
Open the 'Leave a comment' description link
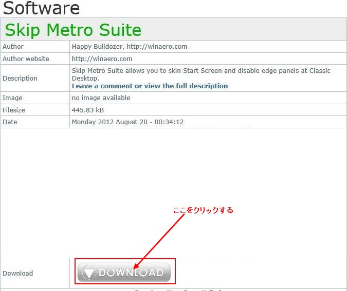[x=150, y=86]
